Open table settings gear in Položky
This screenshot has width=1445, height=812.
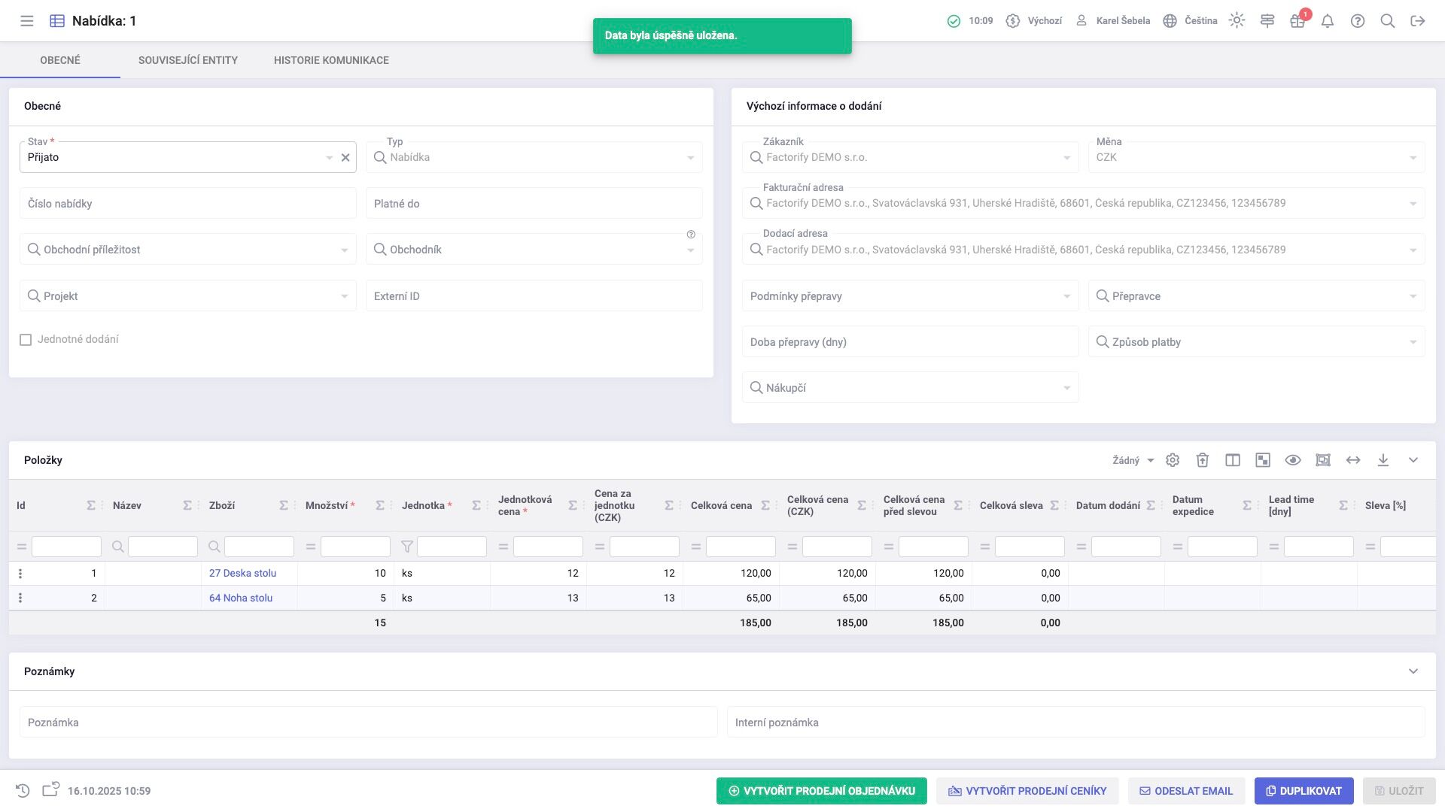pos(1173,460)
